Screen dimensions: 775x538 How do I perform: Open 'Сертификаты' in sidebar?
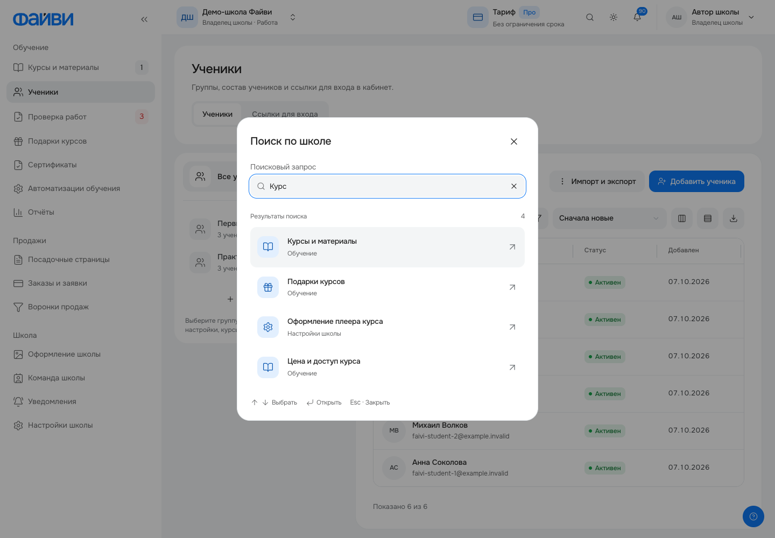coord(81,165)
